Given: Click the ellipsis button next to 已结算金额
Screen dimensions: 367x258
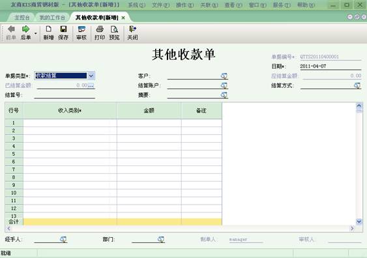Looking at the screenshot, I should (91, 85).
